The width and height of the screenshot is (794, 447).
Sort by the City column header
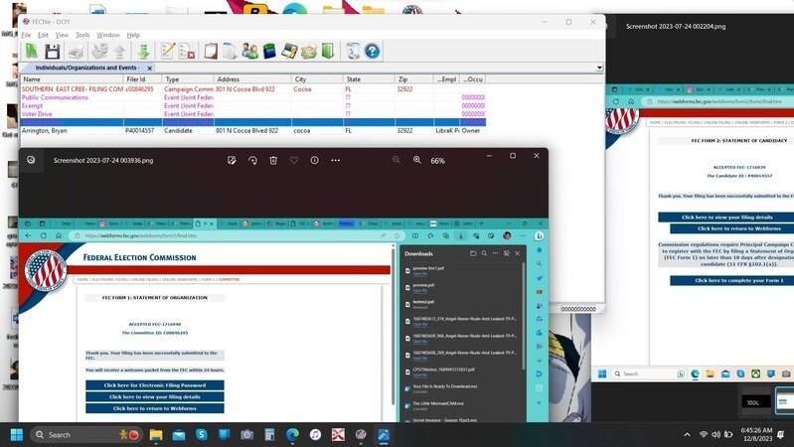(317, 79)
